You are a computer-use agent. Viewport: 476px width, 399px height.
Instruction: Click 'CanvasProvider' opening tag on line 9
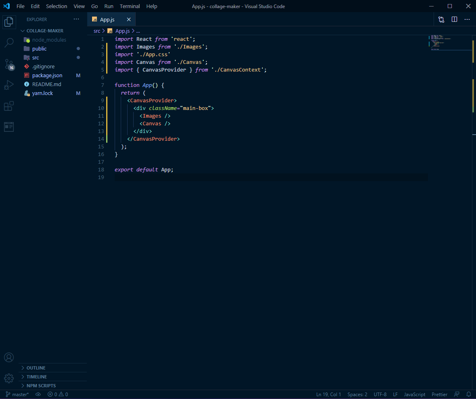[x=152, y=100]
